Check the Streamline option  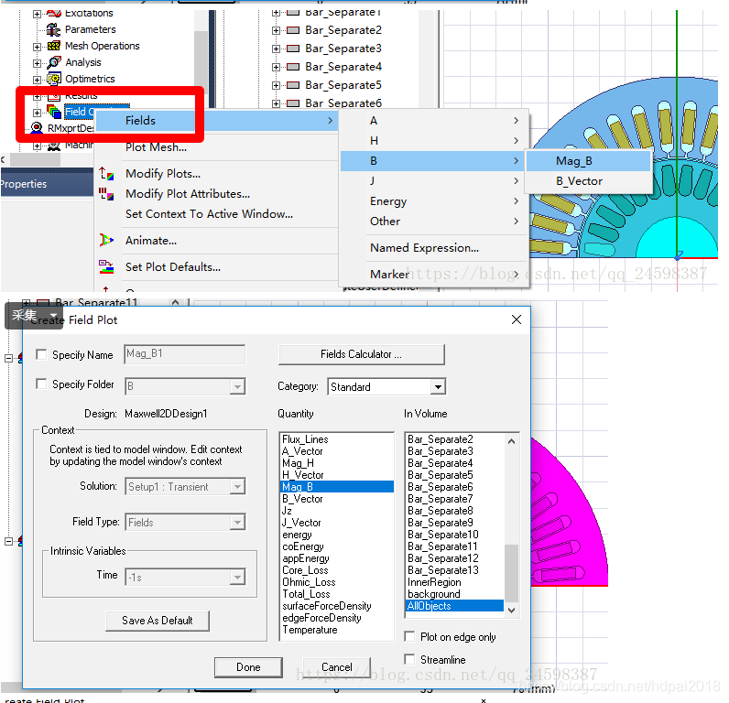pyautogui.click(x=409, y=659)
